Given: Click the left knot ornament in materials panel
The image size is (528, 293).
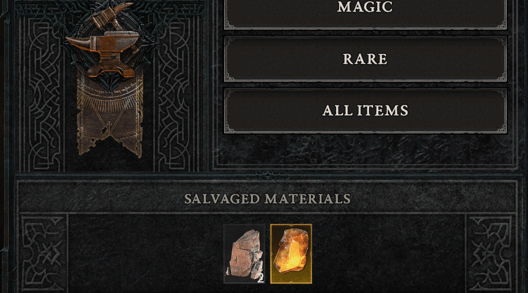Looking at the screenshot, I should click(x=43, y=254).
